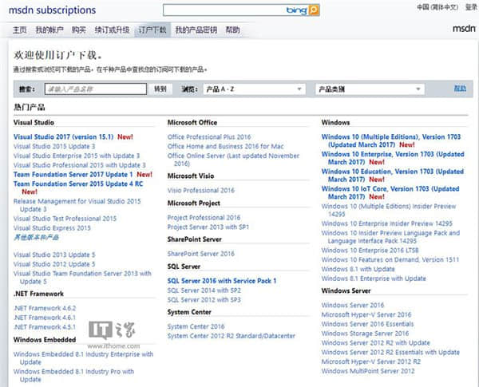This screenshot has height=387, width=479.
Task: Open Project Server 2013 with SP1
Action: [x=208, y=227]
